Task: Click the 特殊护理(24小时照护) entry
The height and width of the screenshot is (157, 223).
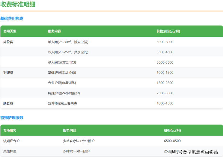Action: point(64,93)
